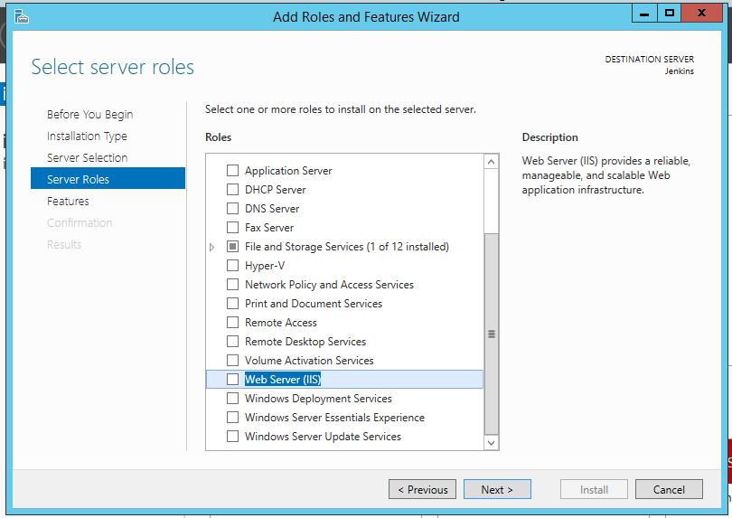Toggle the File and Storage Services checkbox
This screenshot has width=732, height=518.
click(233, 247)
